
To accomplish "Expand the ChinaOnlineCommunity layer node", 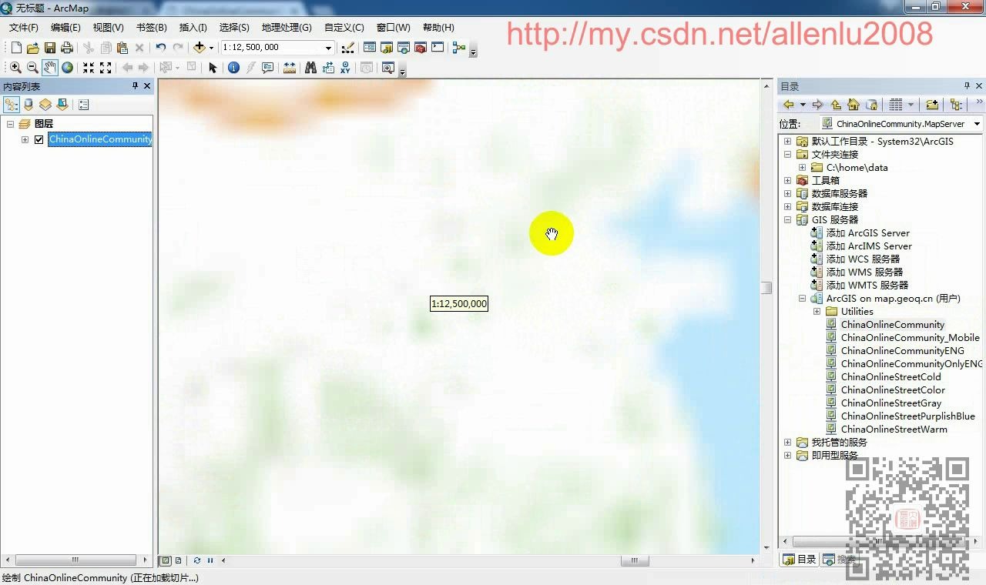I will click(25, 139).
